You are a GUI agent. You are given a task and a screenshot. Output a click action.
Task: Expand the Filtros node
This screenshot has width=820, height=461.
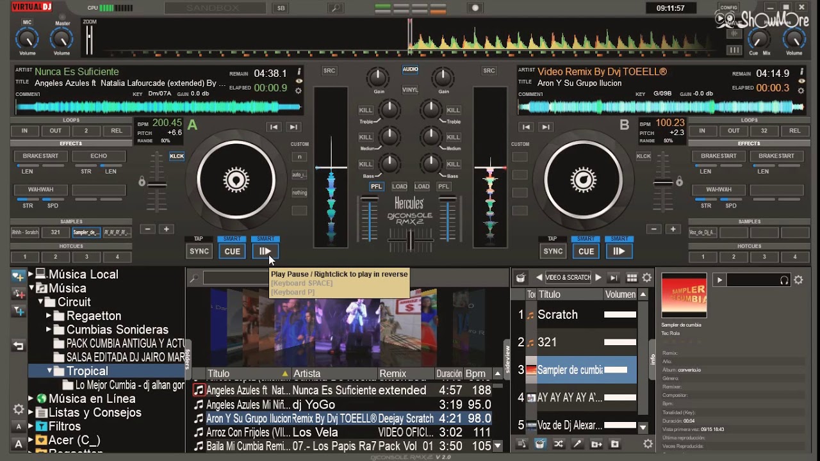30,426
